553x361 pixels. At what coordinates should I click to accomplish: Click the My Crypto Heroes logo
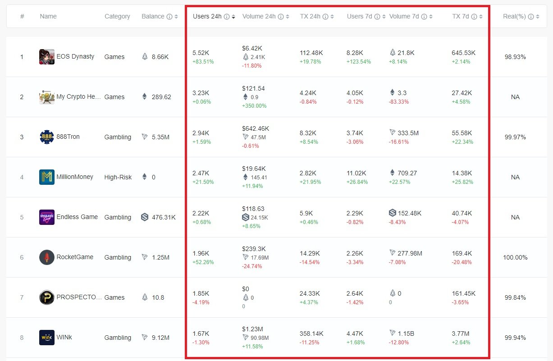[x=47, y=97]
